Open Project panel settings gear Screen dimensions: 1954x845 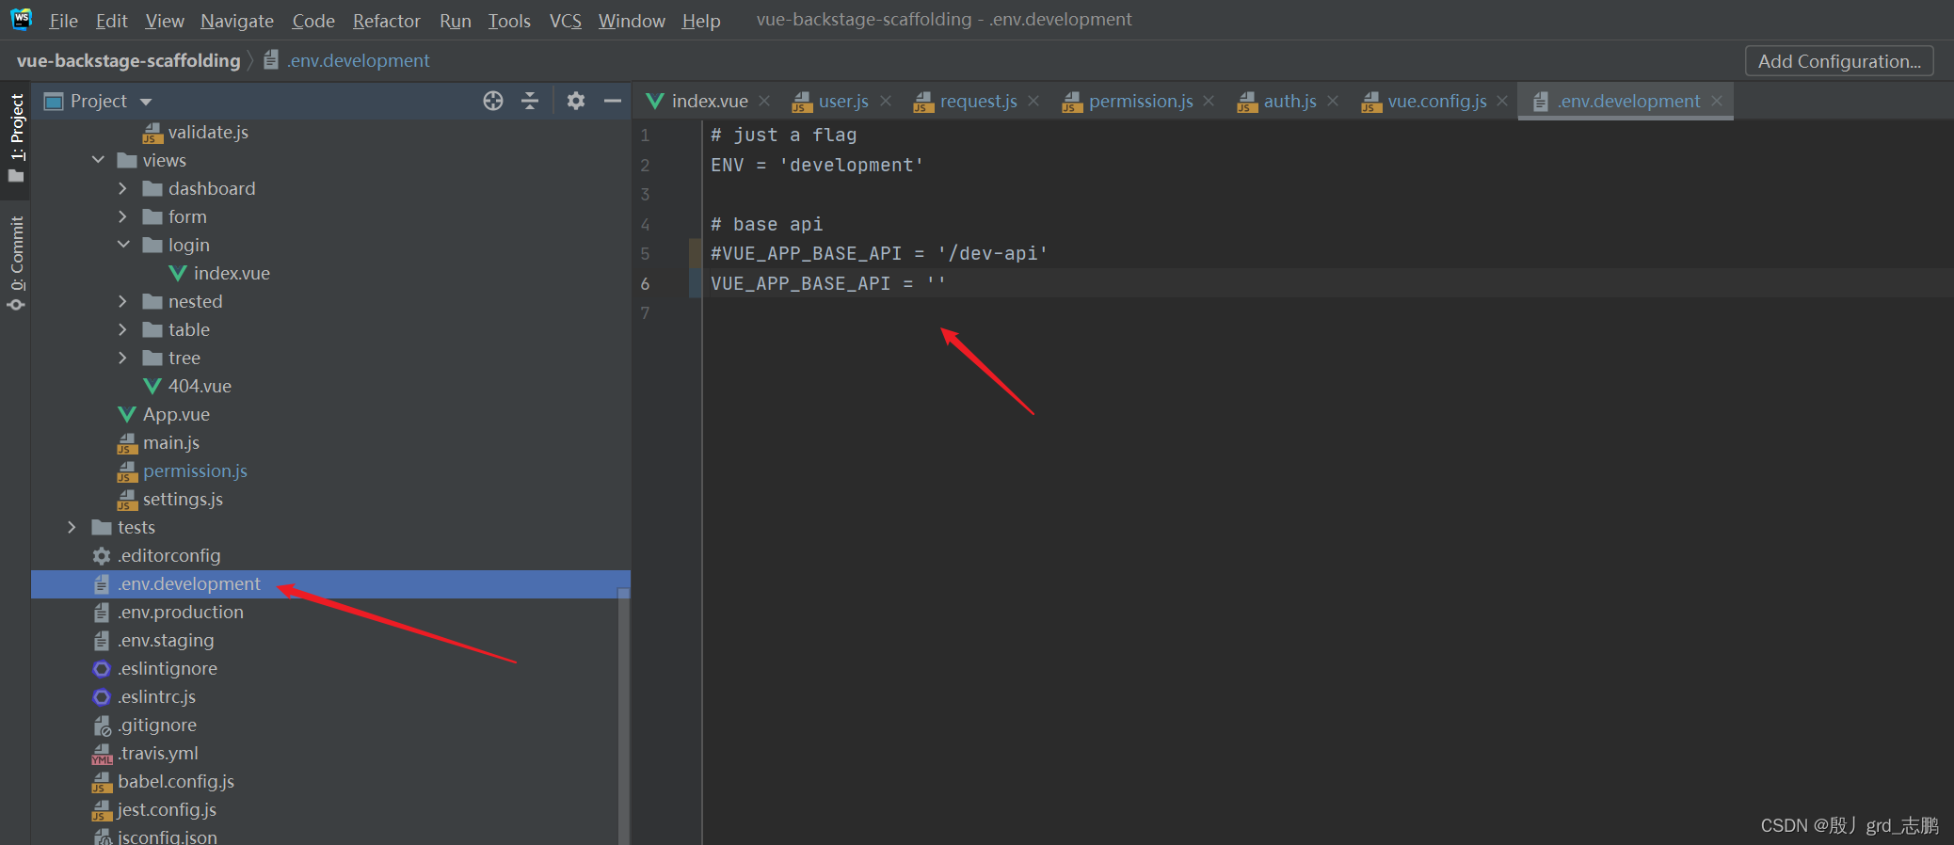[x=576, y=101]
